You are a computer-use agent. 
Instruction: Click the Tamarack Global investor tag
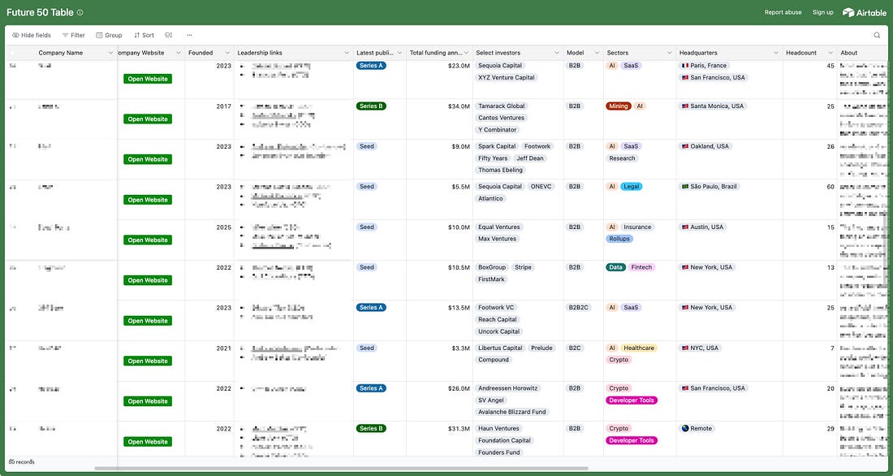pyautogui.click(x=501, y=106)
